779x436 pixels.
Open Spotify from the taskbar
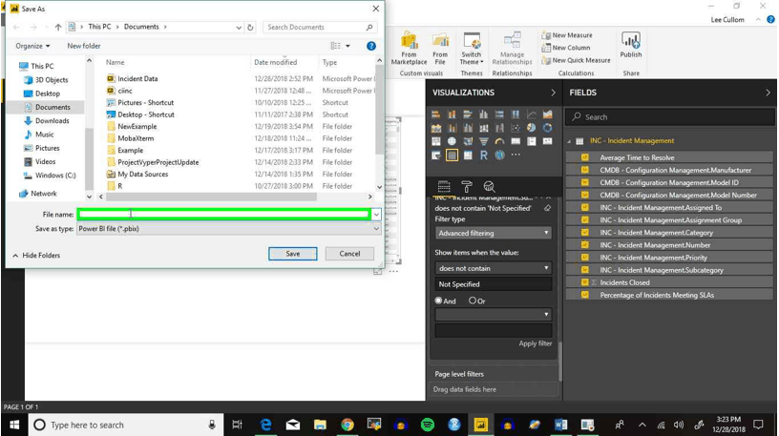[428, 425]
